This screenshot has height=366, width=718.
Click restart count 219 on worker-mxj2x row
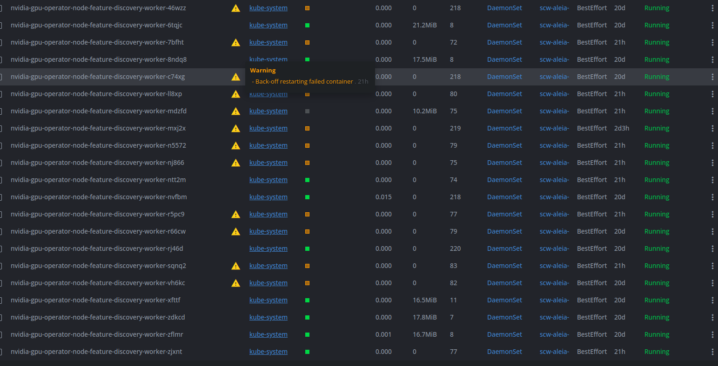(456, 128)
